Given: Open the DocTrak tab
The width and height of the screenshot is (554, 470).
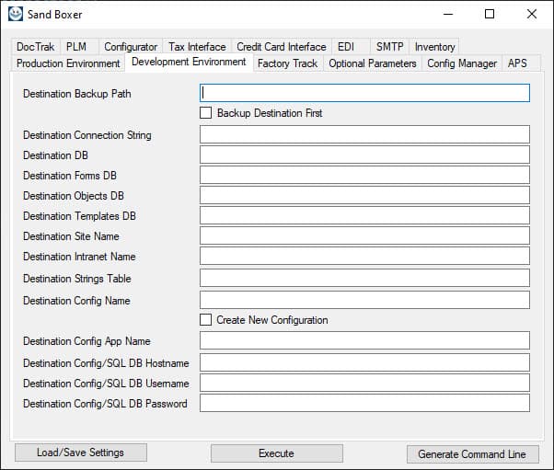Looking at the screenshot, I should pyautogui.click(x=36, y=47).
